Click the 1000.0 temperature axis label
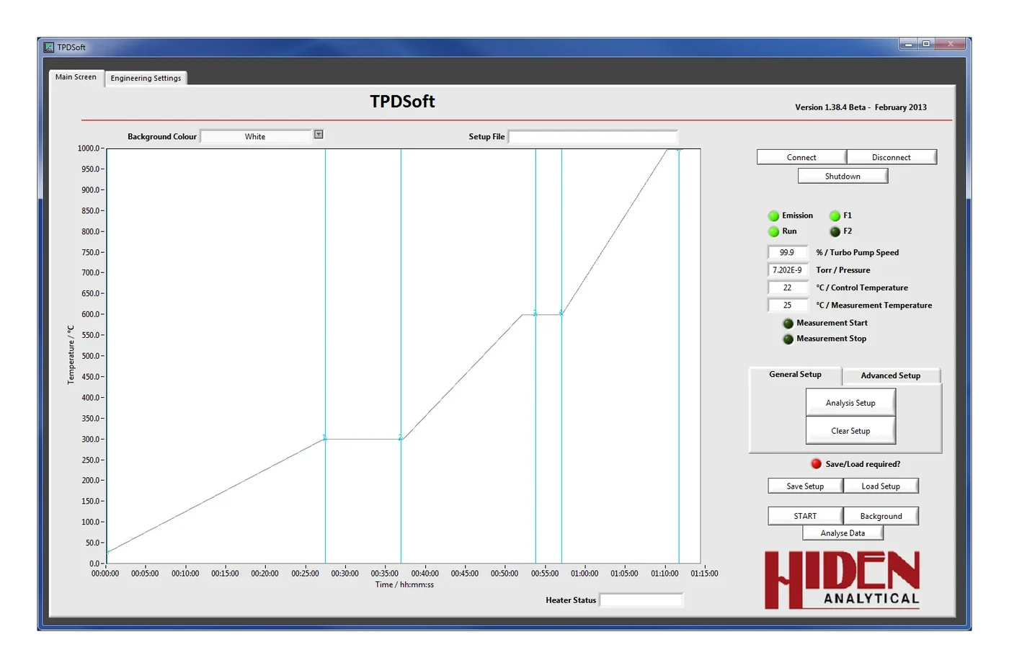1009x668 pixels. click(x=89, y=148)
